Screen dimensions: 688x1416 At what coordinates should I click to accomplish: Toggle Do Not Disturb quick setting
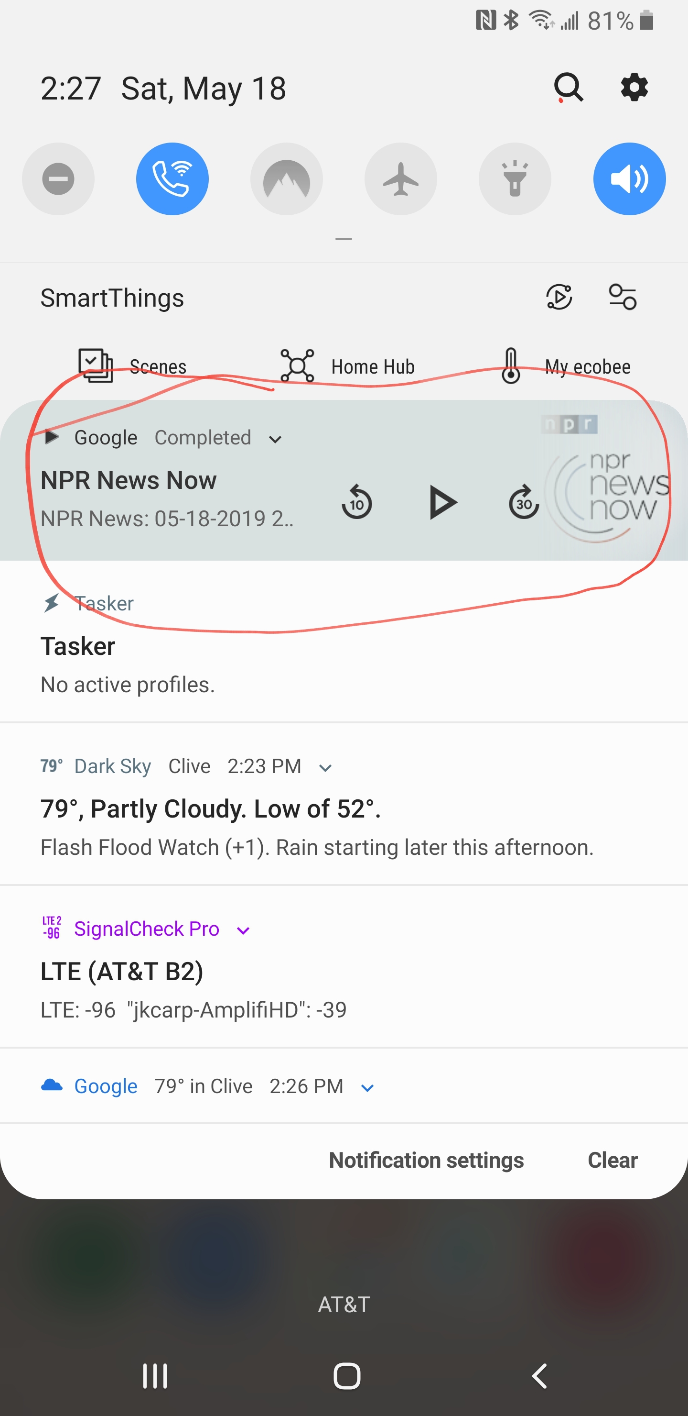[x=58, y=179]
